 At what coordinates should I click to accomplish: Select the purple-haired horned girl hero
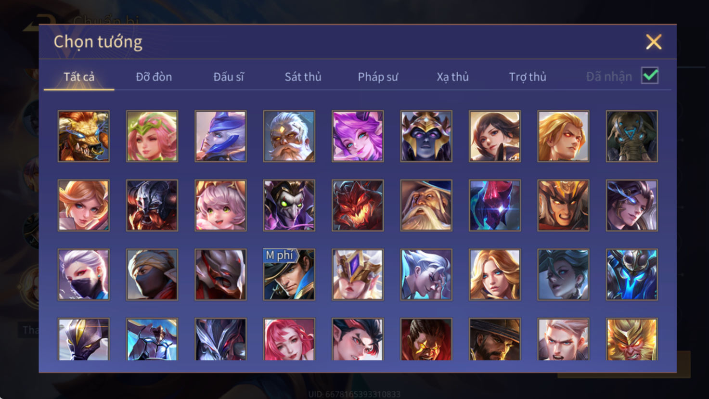point(358,136)
